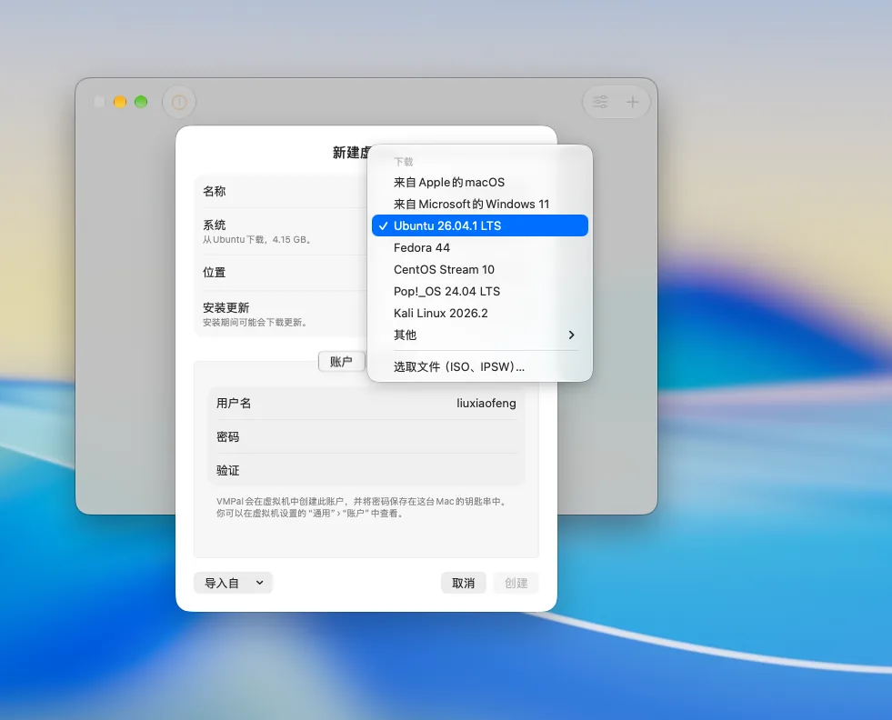Click the note 安装期间可能会下载更新。

256,323
